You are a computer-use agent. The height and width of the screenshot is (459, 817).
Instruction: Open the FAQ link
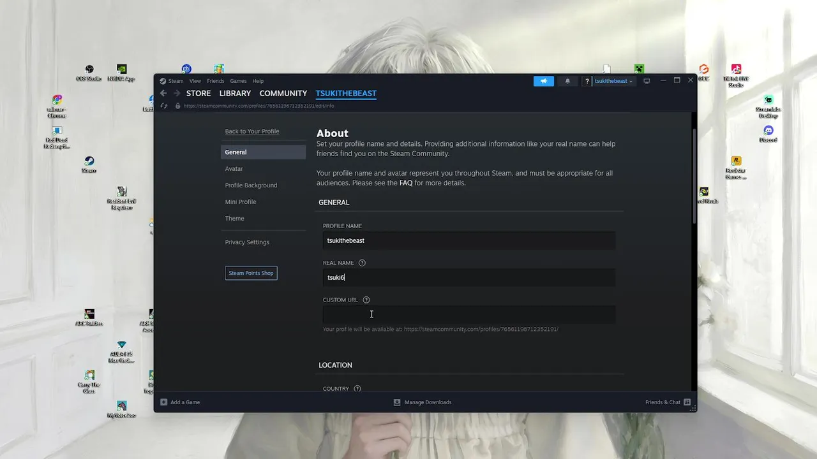(x=406, y=183)
